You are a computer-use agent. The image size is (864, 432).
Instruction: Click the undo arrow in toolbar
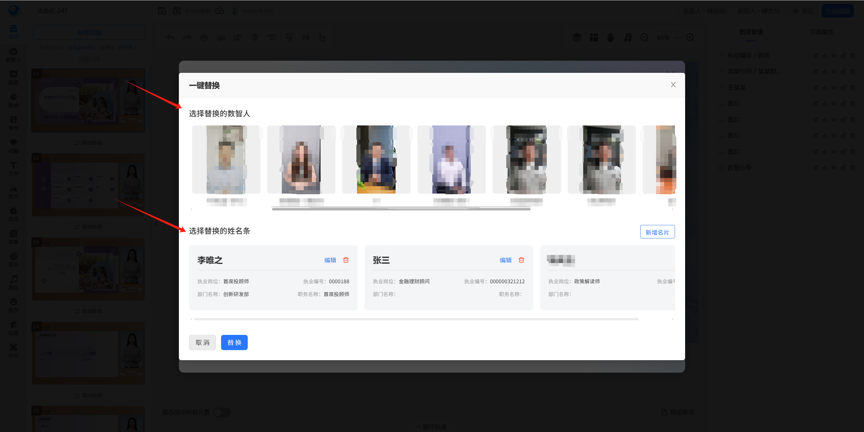[x=170, y=37]
